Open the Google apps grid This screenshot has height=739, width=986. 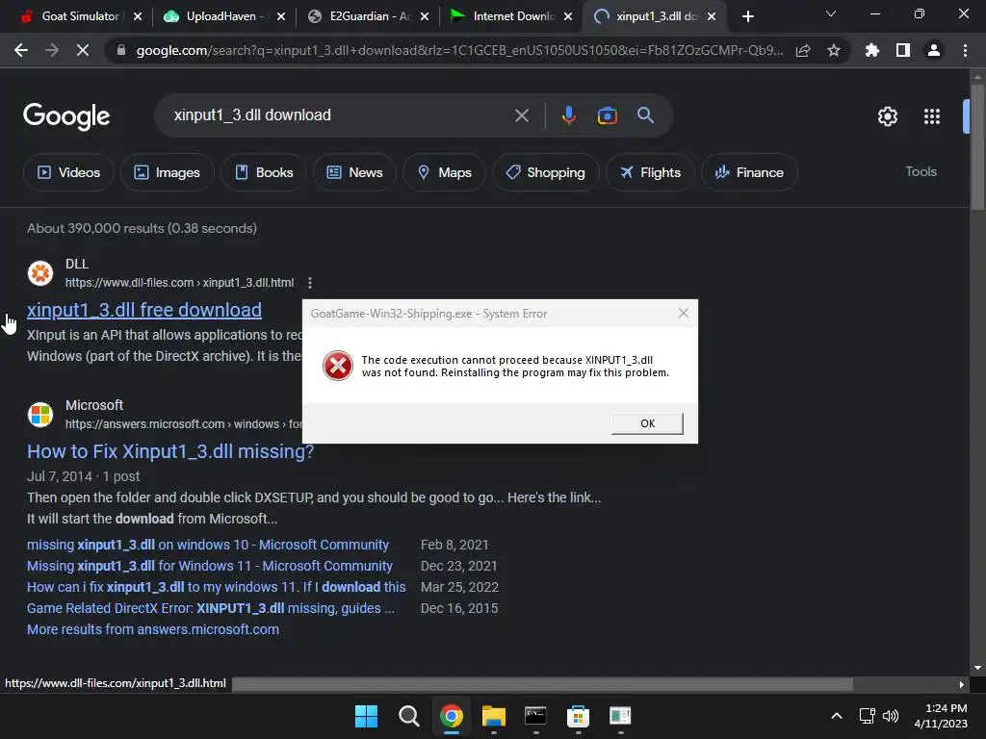pos(931,116)
